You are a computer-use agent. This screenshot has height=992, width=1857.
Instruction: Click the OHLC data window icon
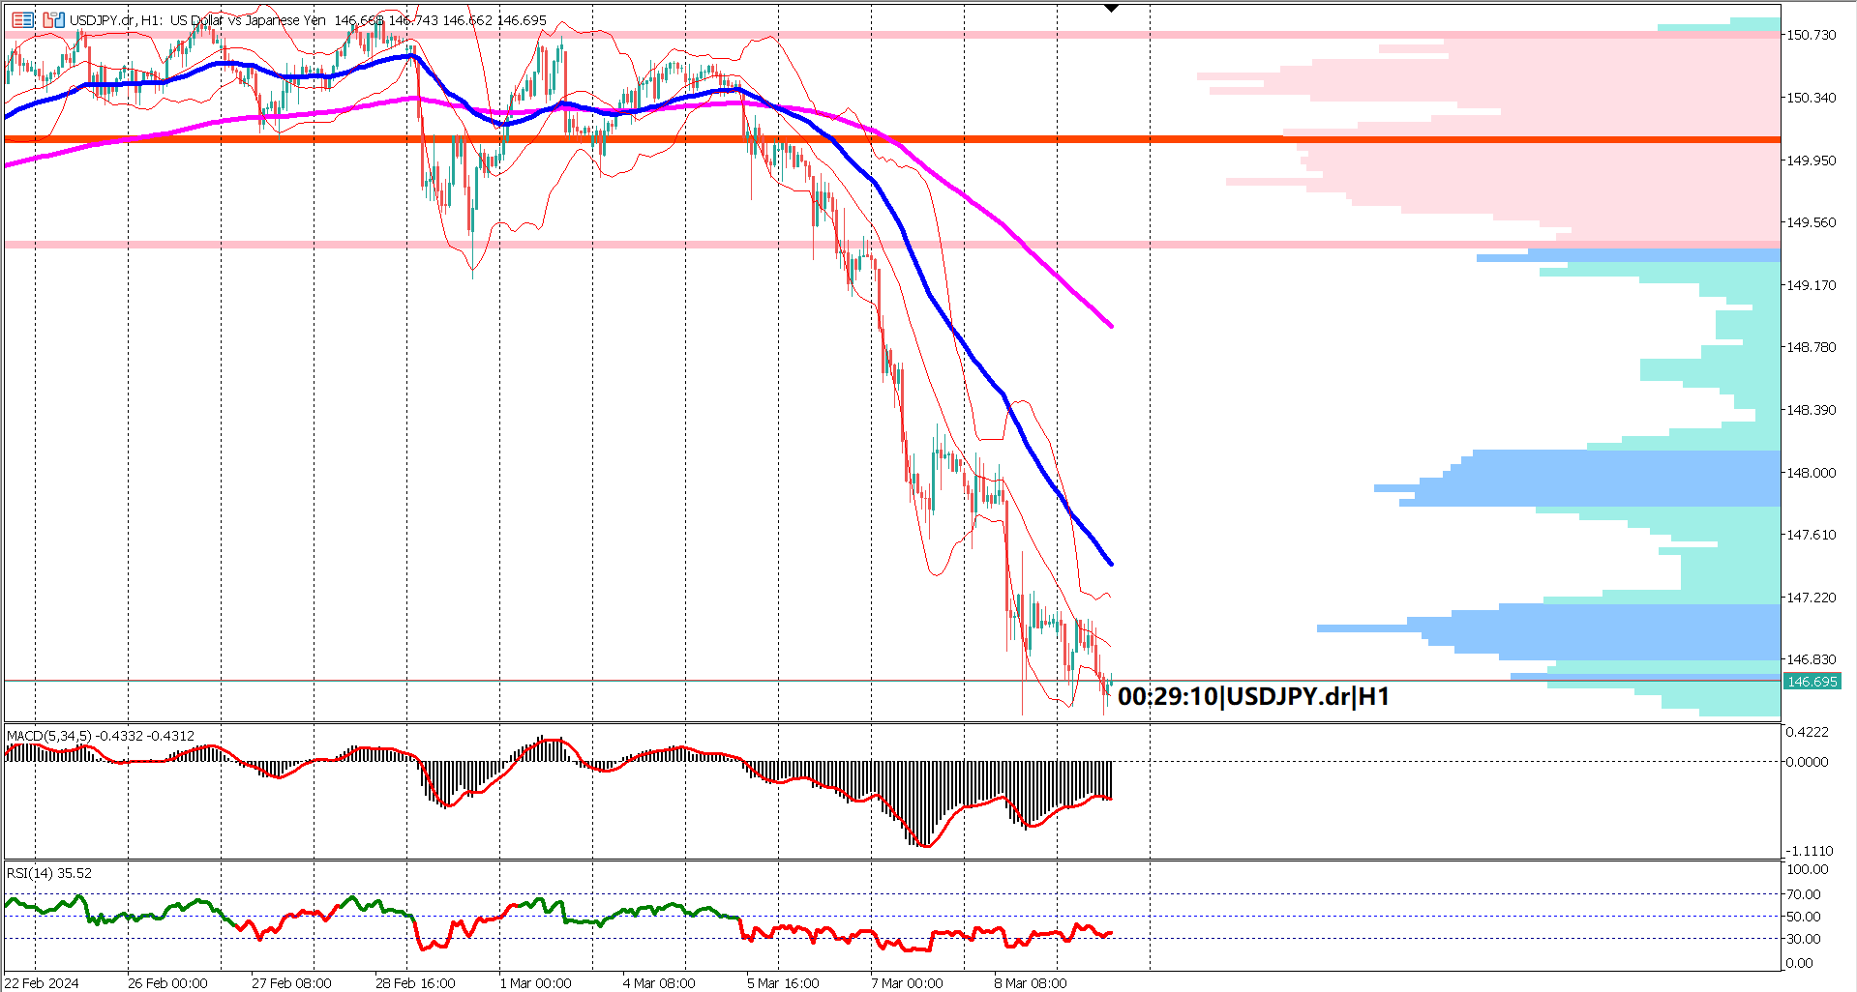coord(22,20)
